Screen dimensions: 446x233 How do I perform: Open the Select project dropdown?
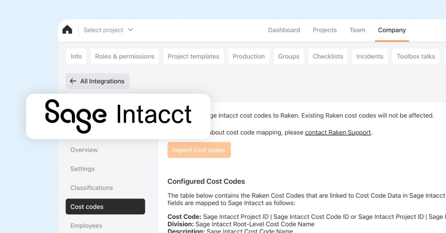[108, 30]
